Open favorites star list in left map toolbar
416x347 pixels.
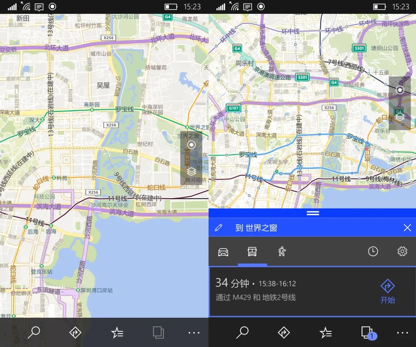(x=117, y=333)
